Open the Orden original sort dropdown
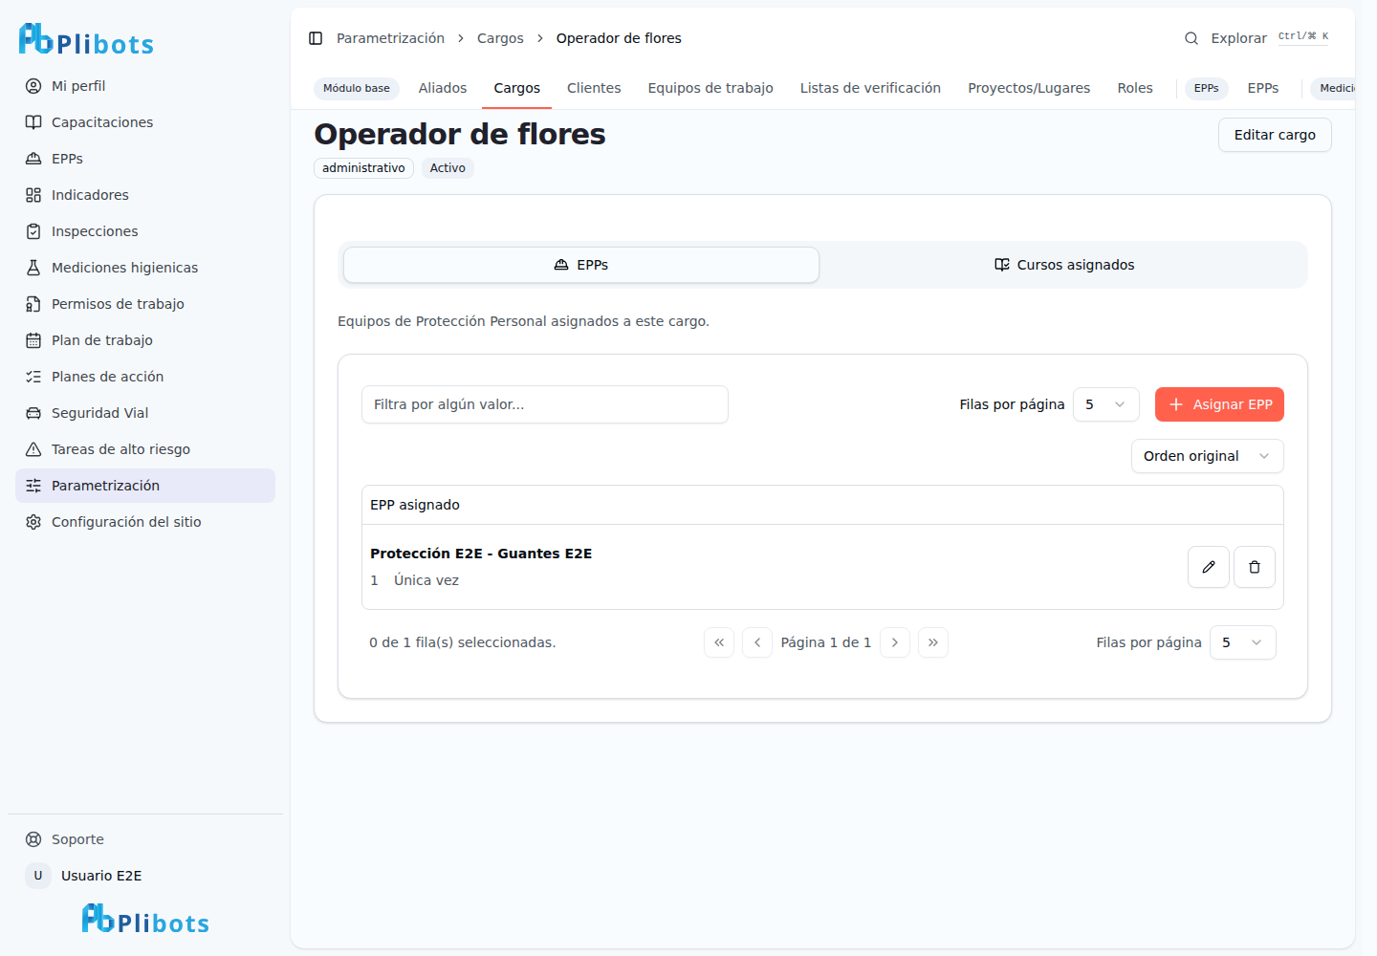Viewport: 1377px width, 956px height. [x=1208, y=456]
